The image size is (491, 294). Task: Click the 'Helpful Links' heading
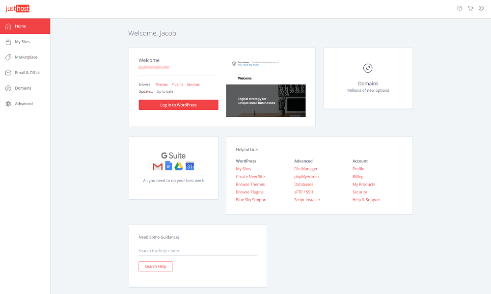pos(247,150)
